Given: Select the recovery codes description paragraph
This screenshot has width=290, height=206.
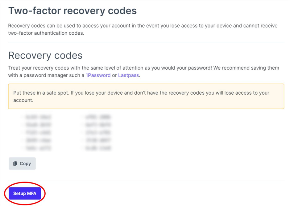Looking at the screenshot, I should (143, 29).
